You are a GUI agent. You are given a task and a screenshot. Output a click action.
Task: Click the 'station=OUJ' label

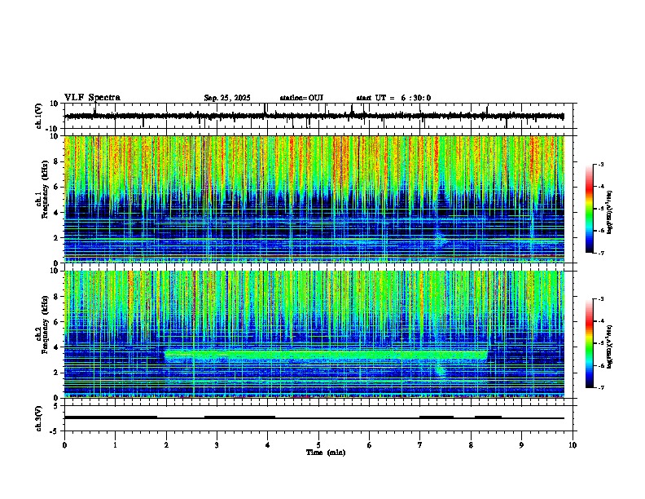click(x=301, y=98)
